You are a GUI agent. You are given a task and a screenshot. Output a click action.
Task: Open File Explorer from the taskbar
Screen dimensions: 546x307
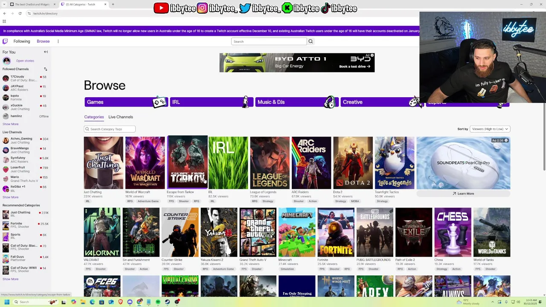tap(83, 302)
